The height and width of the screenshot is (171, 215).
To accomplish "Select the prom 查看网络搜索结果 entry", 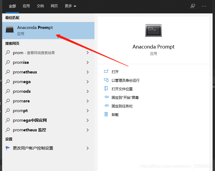I will point(48,53).
